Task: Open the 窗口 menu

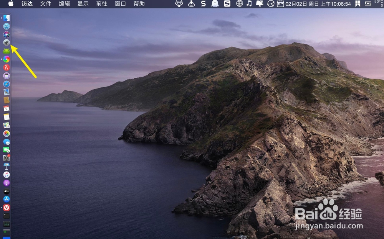Action: coord(120,4)
